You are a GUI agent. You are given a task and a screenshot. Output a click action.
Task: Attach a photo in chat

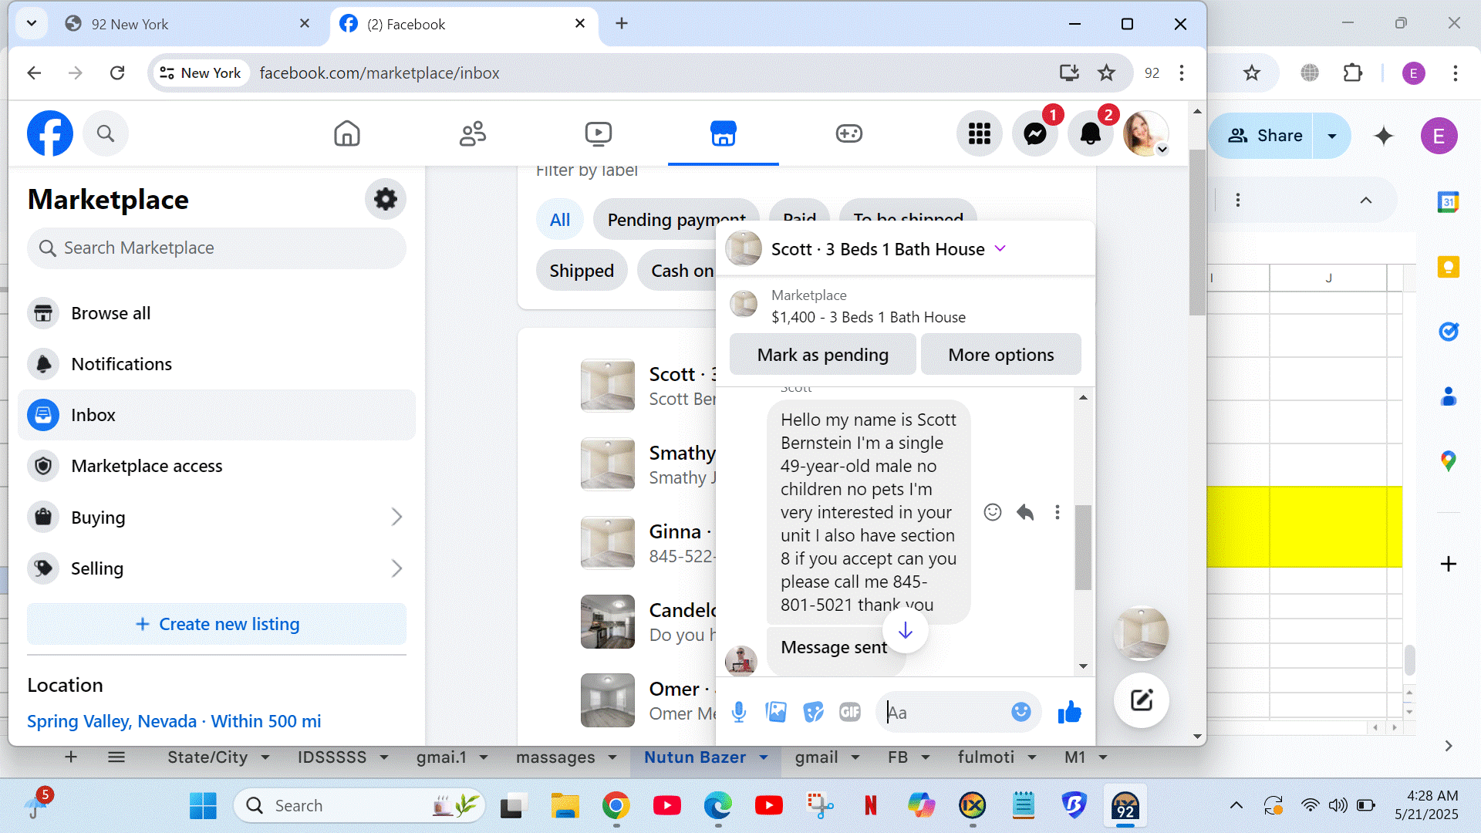776,712
